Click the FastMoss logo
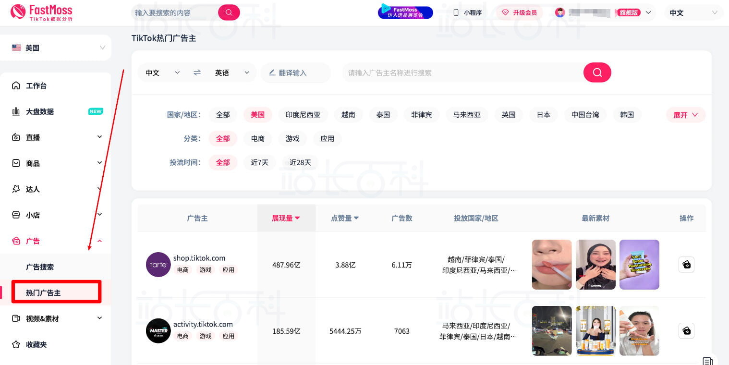This screenshot has width=729, height=365. 41,12
